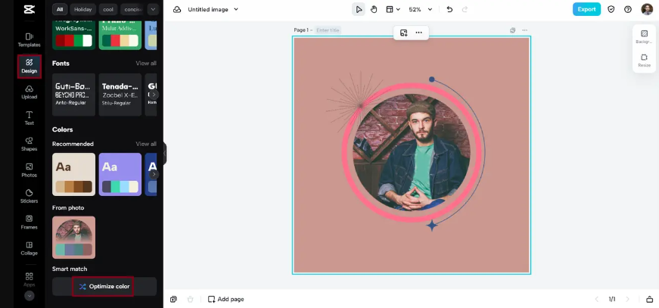Apply the From photo color palette
This screenshot has height=308, width=659.
click(73, 238)
